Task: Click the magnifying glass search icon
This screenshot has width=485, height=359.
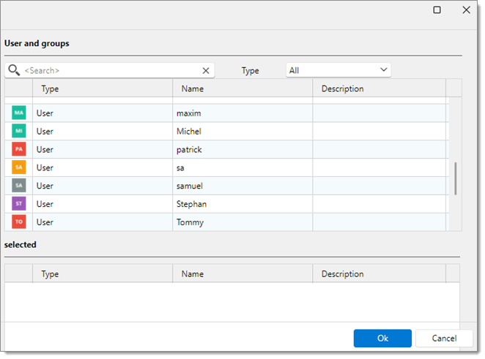Action: pos(13,70)
